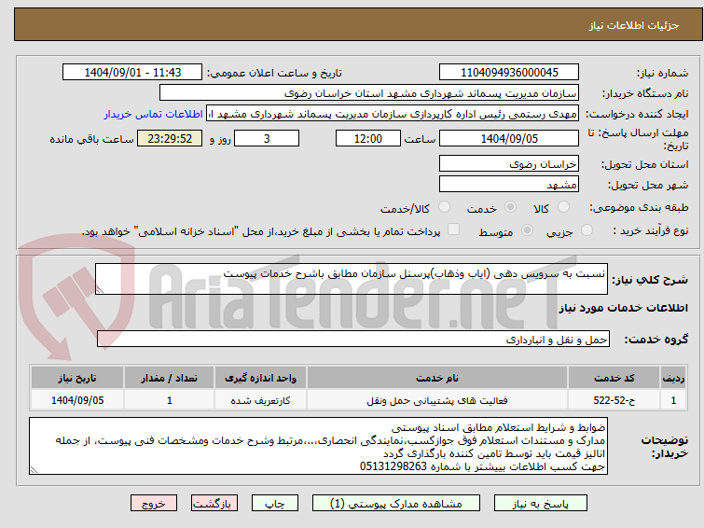Click the deadline date 1404/09/05 field
704x528 pixels.
[x=509, y=138]
